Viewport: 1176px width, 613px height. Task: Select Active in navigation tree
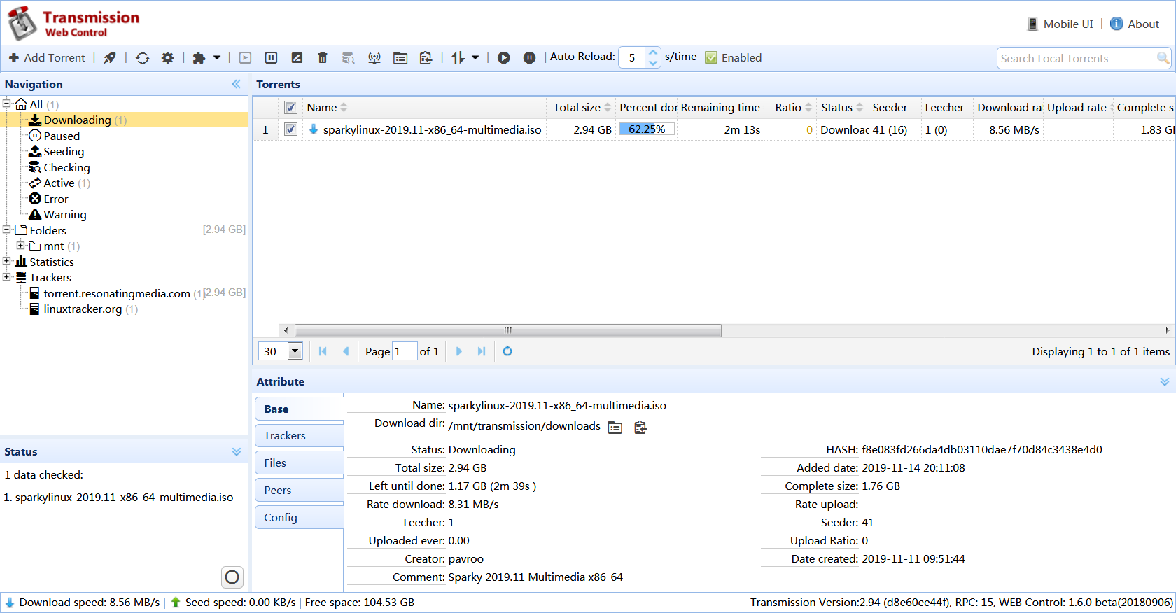click(x=59, y=183)
